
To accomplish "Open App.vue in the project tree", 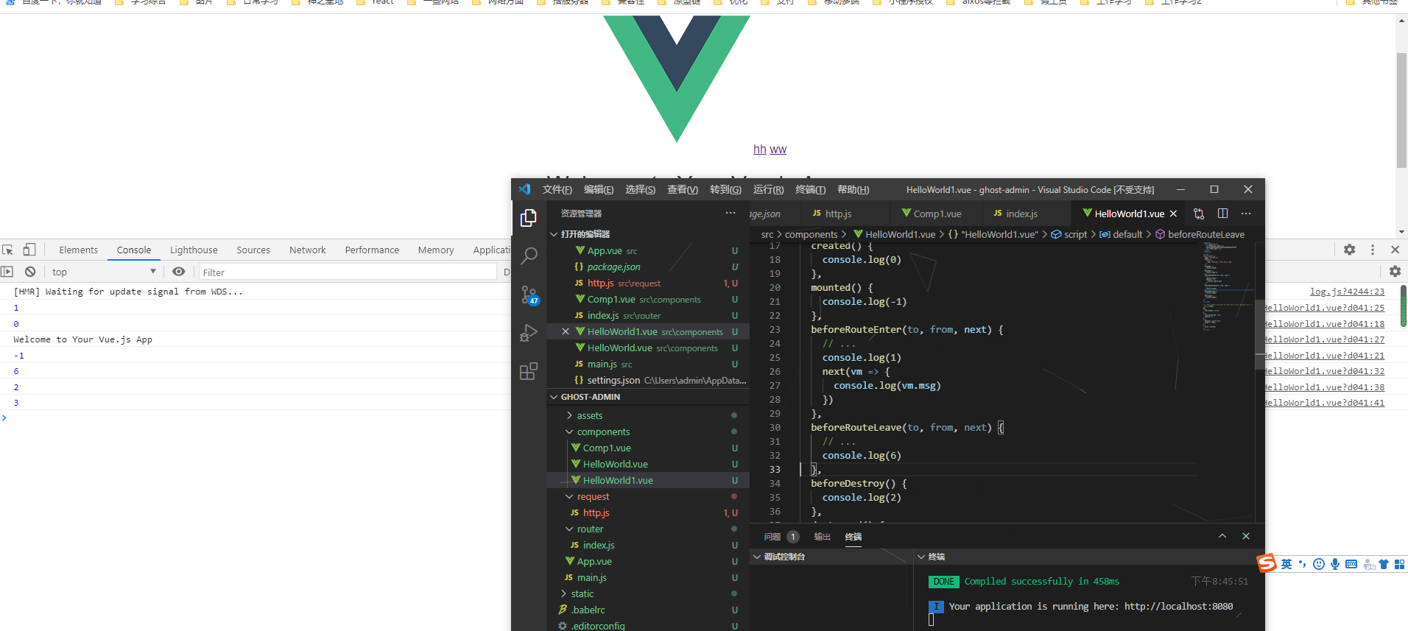I will click(x=594, y=561).
